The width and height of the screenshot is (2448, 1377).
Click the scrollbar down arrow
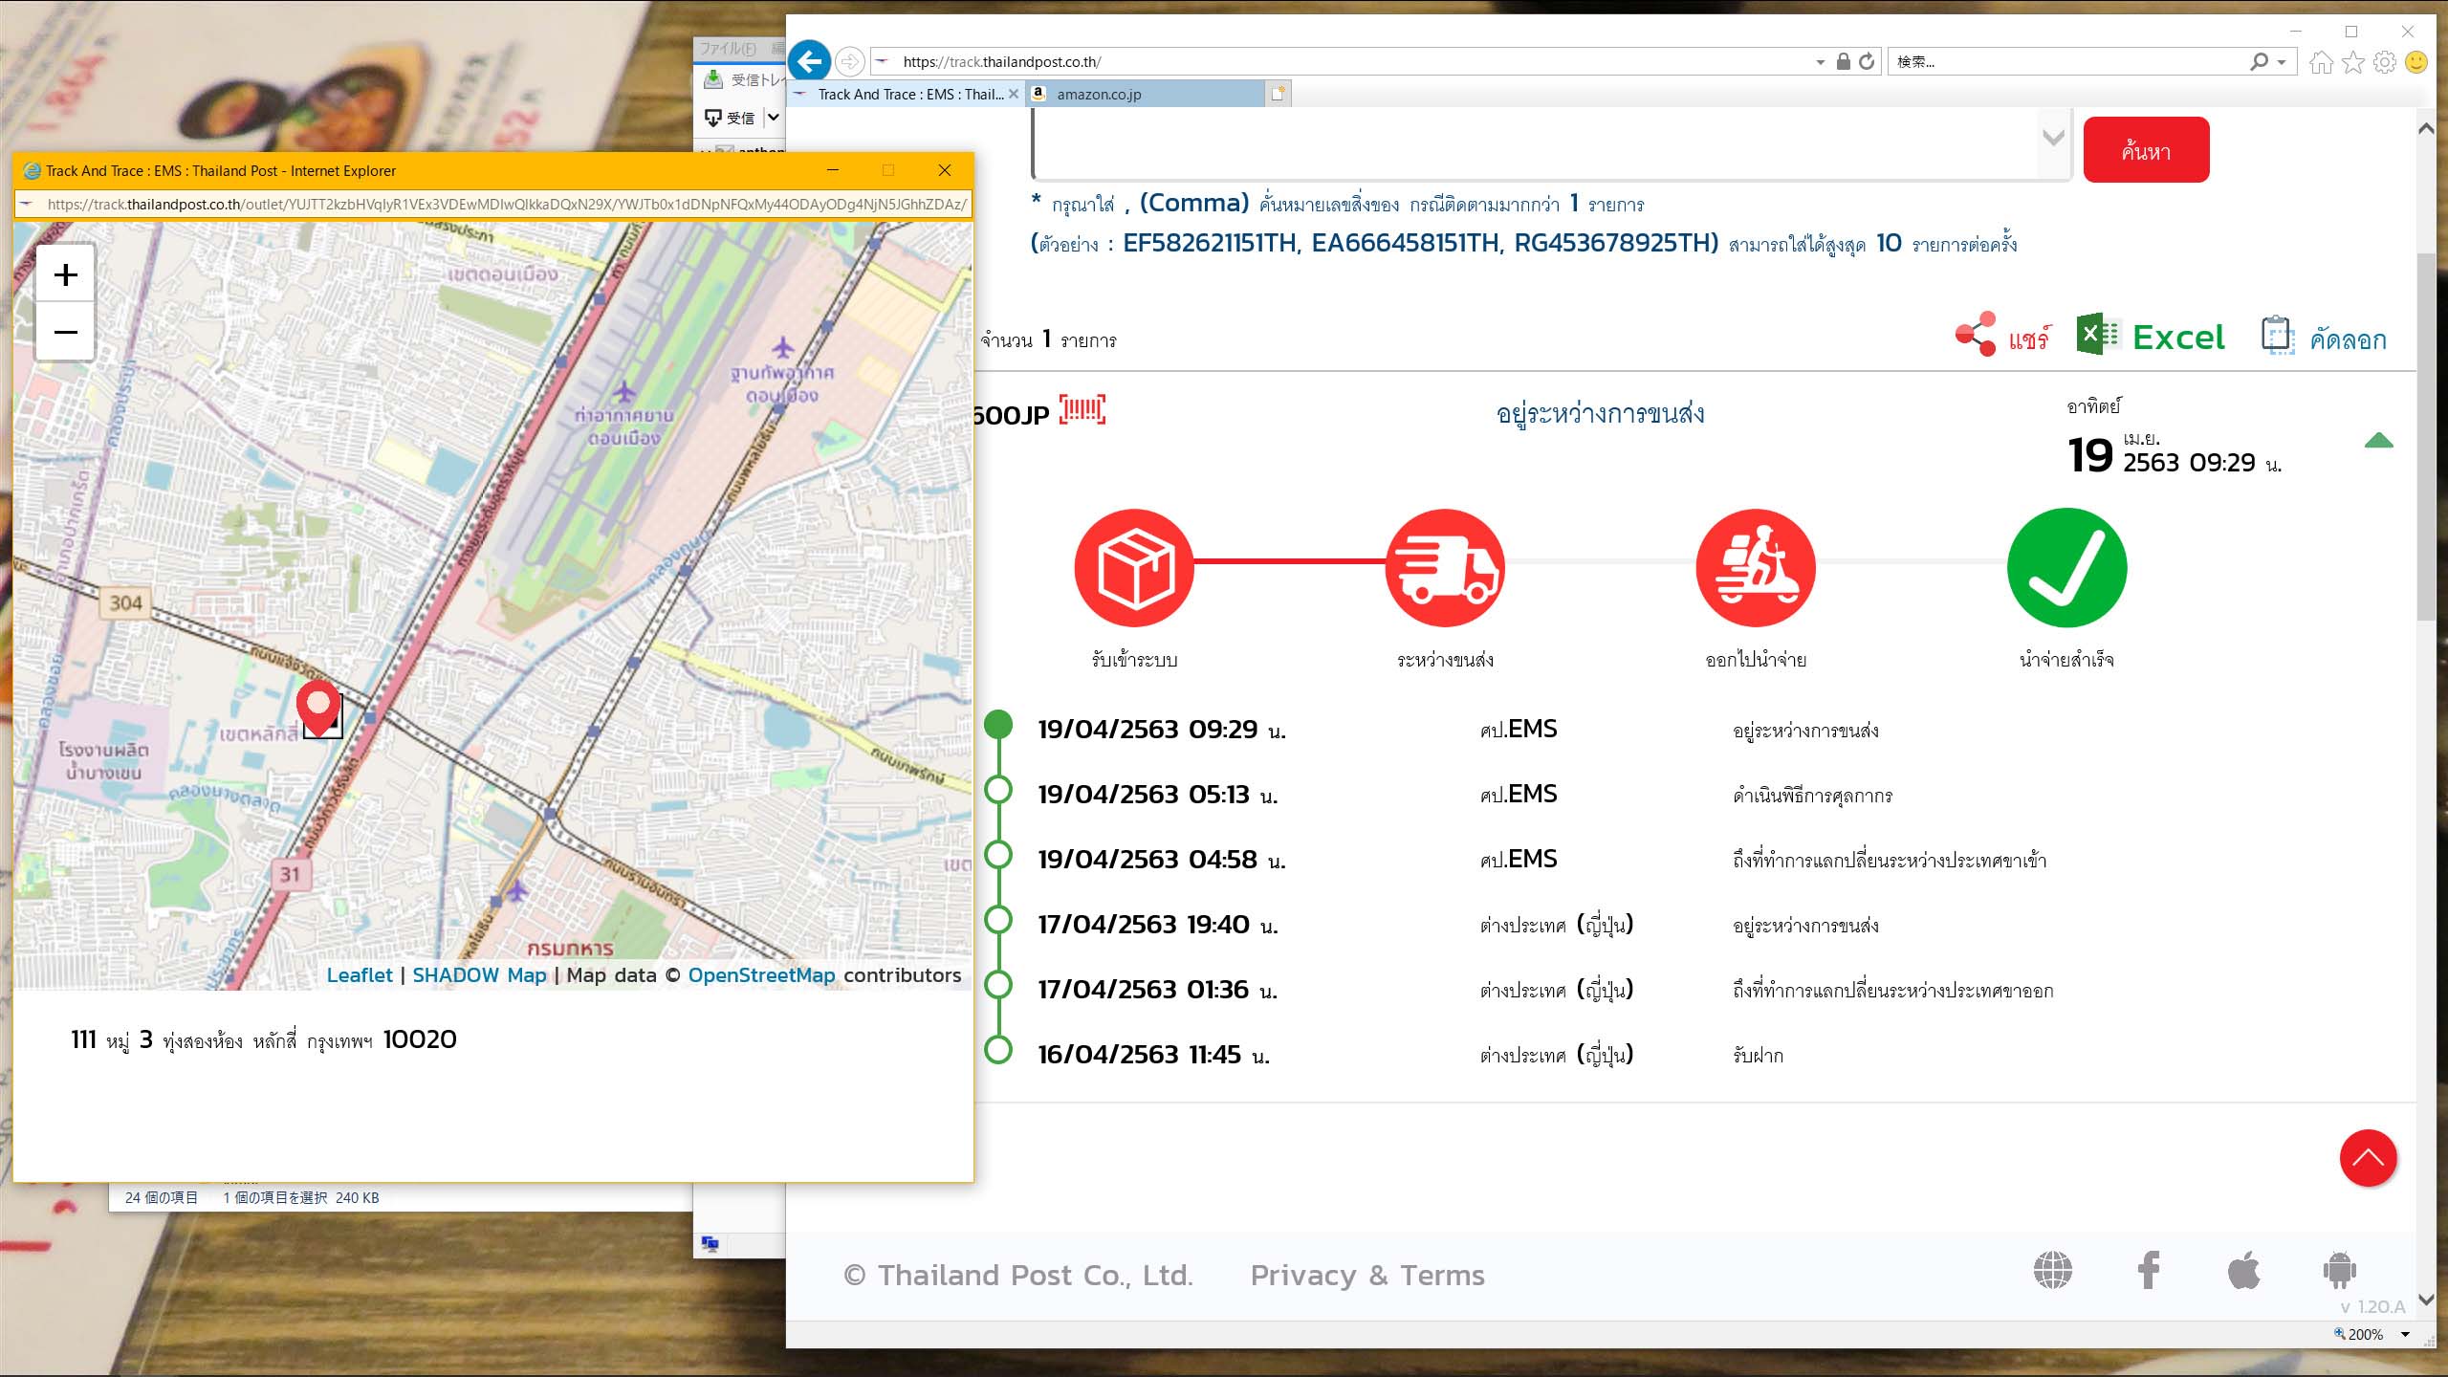point(2426,1299)
